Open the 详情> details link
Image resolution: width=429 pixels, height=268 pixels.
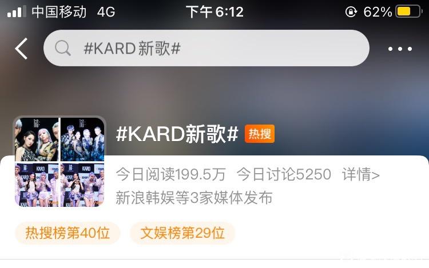pyautogui.click(x=361, y=174)
